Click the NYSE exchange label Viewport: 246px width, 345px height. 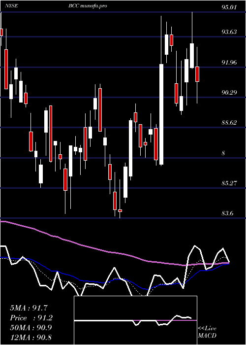tap(11, 6)
